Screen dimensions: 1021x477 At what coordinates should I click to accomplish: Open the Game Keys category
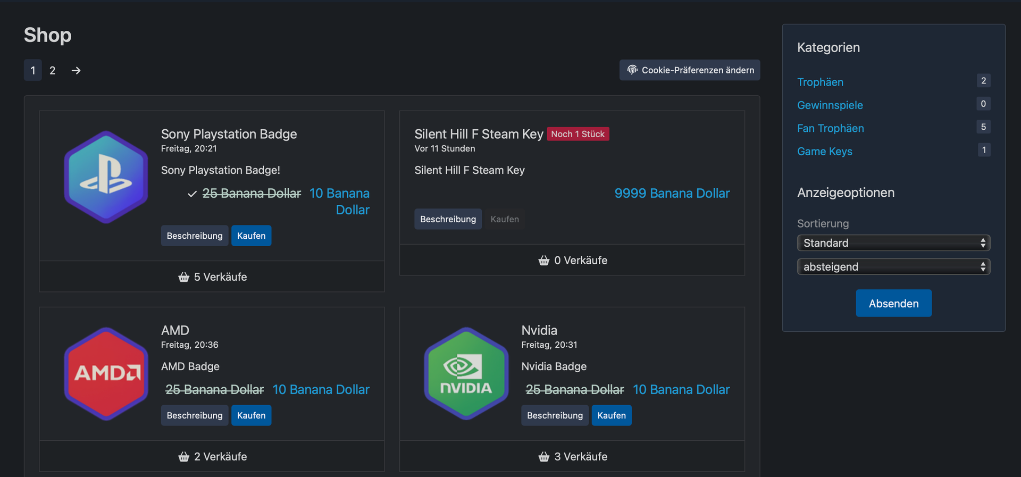point(824,152)
